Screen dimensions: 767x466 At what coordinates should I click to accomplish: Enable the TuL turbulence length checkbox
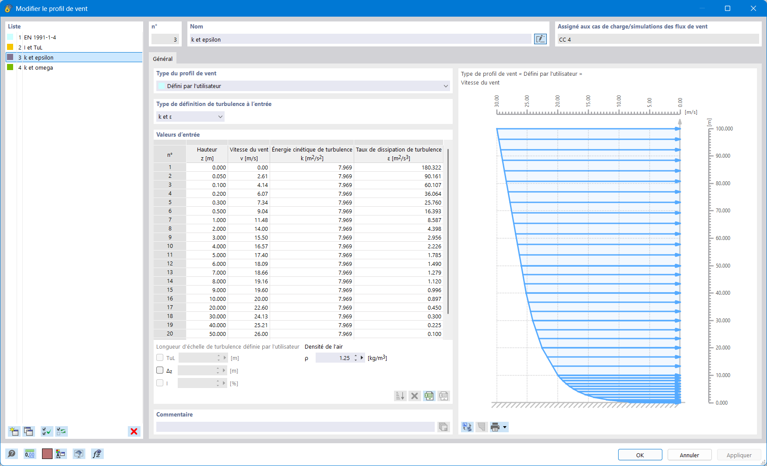[x=160, y=357]
